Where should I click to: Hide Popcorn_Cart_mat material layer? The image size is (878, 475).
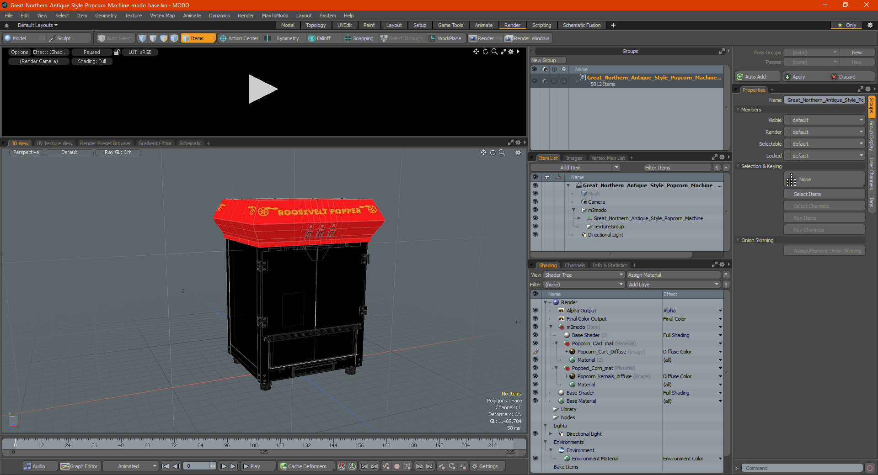(x=535, y=343)
